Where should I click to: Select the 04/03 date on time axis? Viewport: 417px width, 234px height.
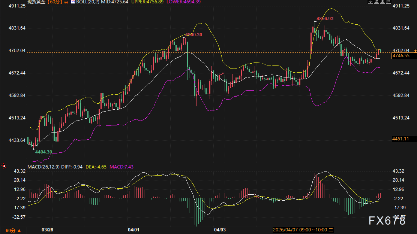[220, 230]
